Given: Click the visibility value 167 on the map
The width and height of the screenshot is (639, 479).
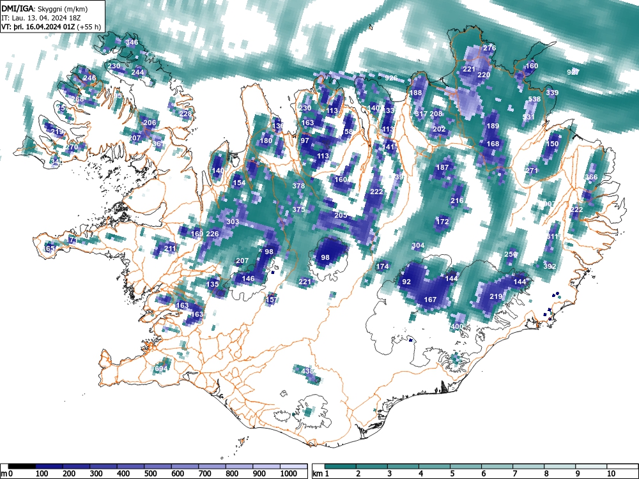Looking at the screenshot, I should (x=430, y=300).
